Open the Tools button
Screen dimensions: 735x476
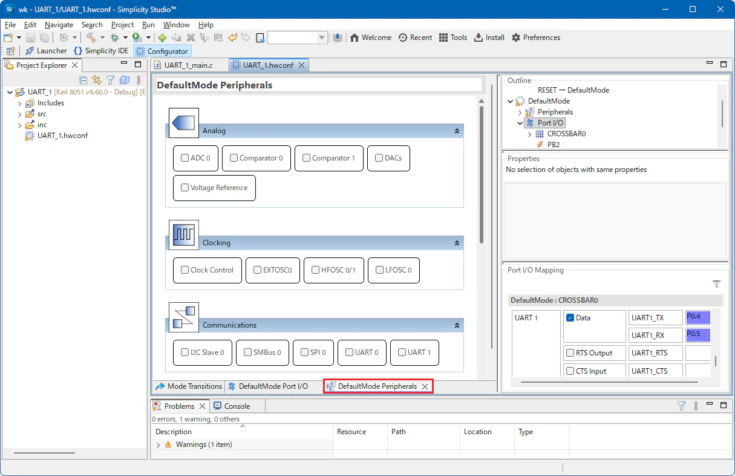tap(453, 38)
